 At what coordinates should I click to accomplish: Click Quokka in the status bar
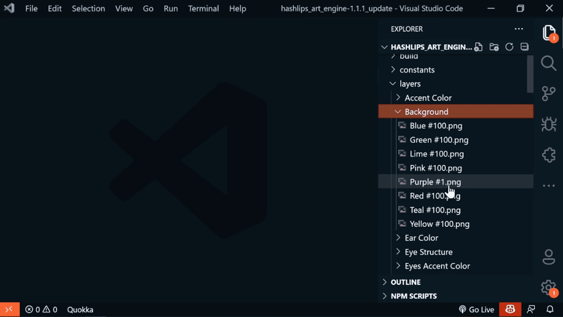80,309
